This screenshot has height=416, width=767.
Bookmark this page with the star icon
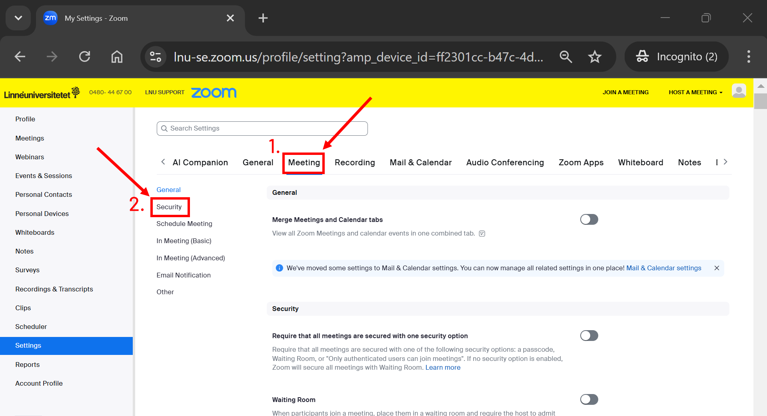[x=595, y=57]
